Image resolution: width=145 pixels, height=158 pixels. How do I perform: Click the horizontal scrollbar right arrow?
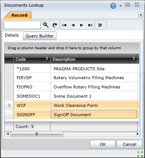tap(137, 134)
